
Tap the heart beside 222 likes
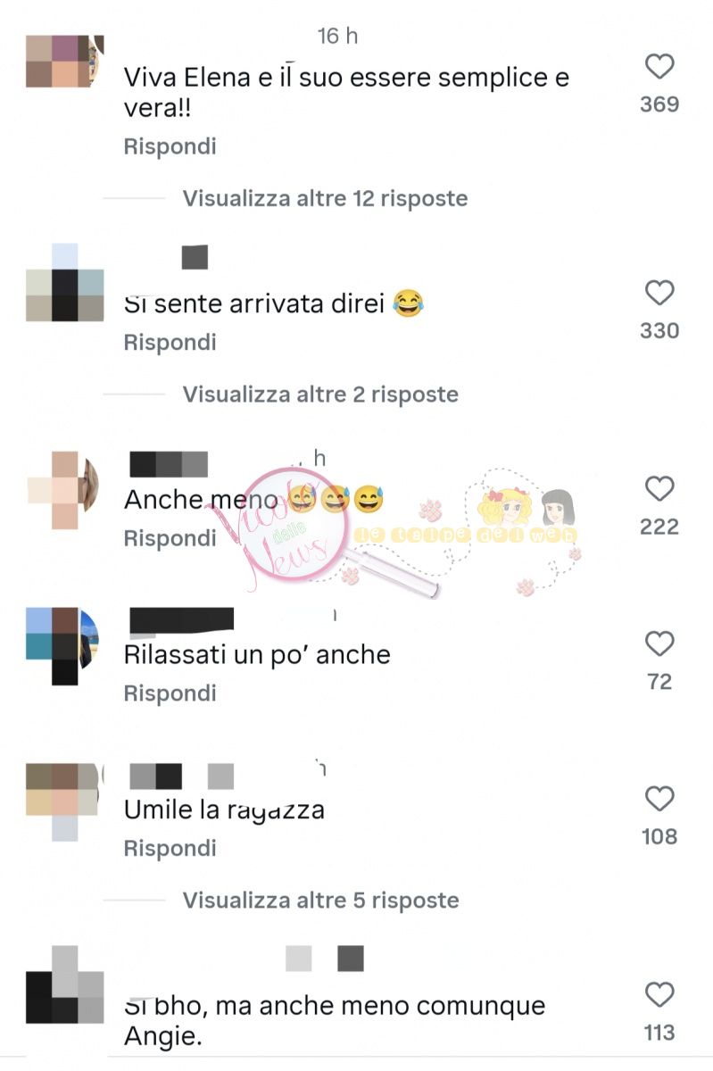pyautogui.click(x=659, y=489)
